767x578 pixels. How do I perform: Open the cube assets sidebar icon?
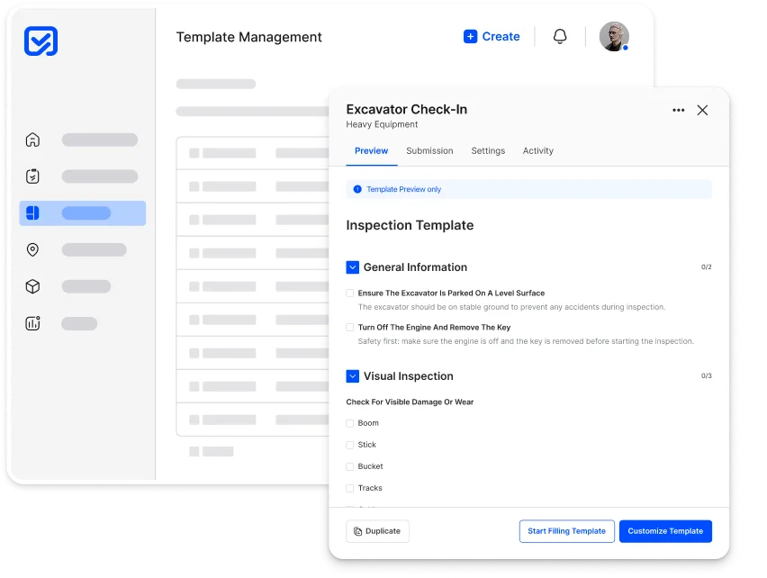[32, 286]
